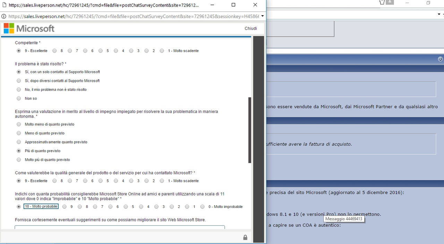The image size is (444, 244).
Task: Select rating 3 in Competente row
Action: pyautogui.click(x=131, y=51)
